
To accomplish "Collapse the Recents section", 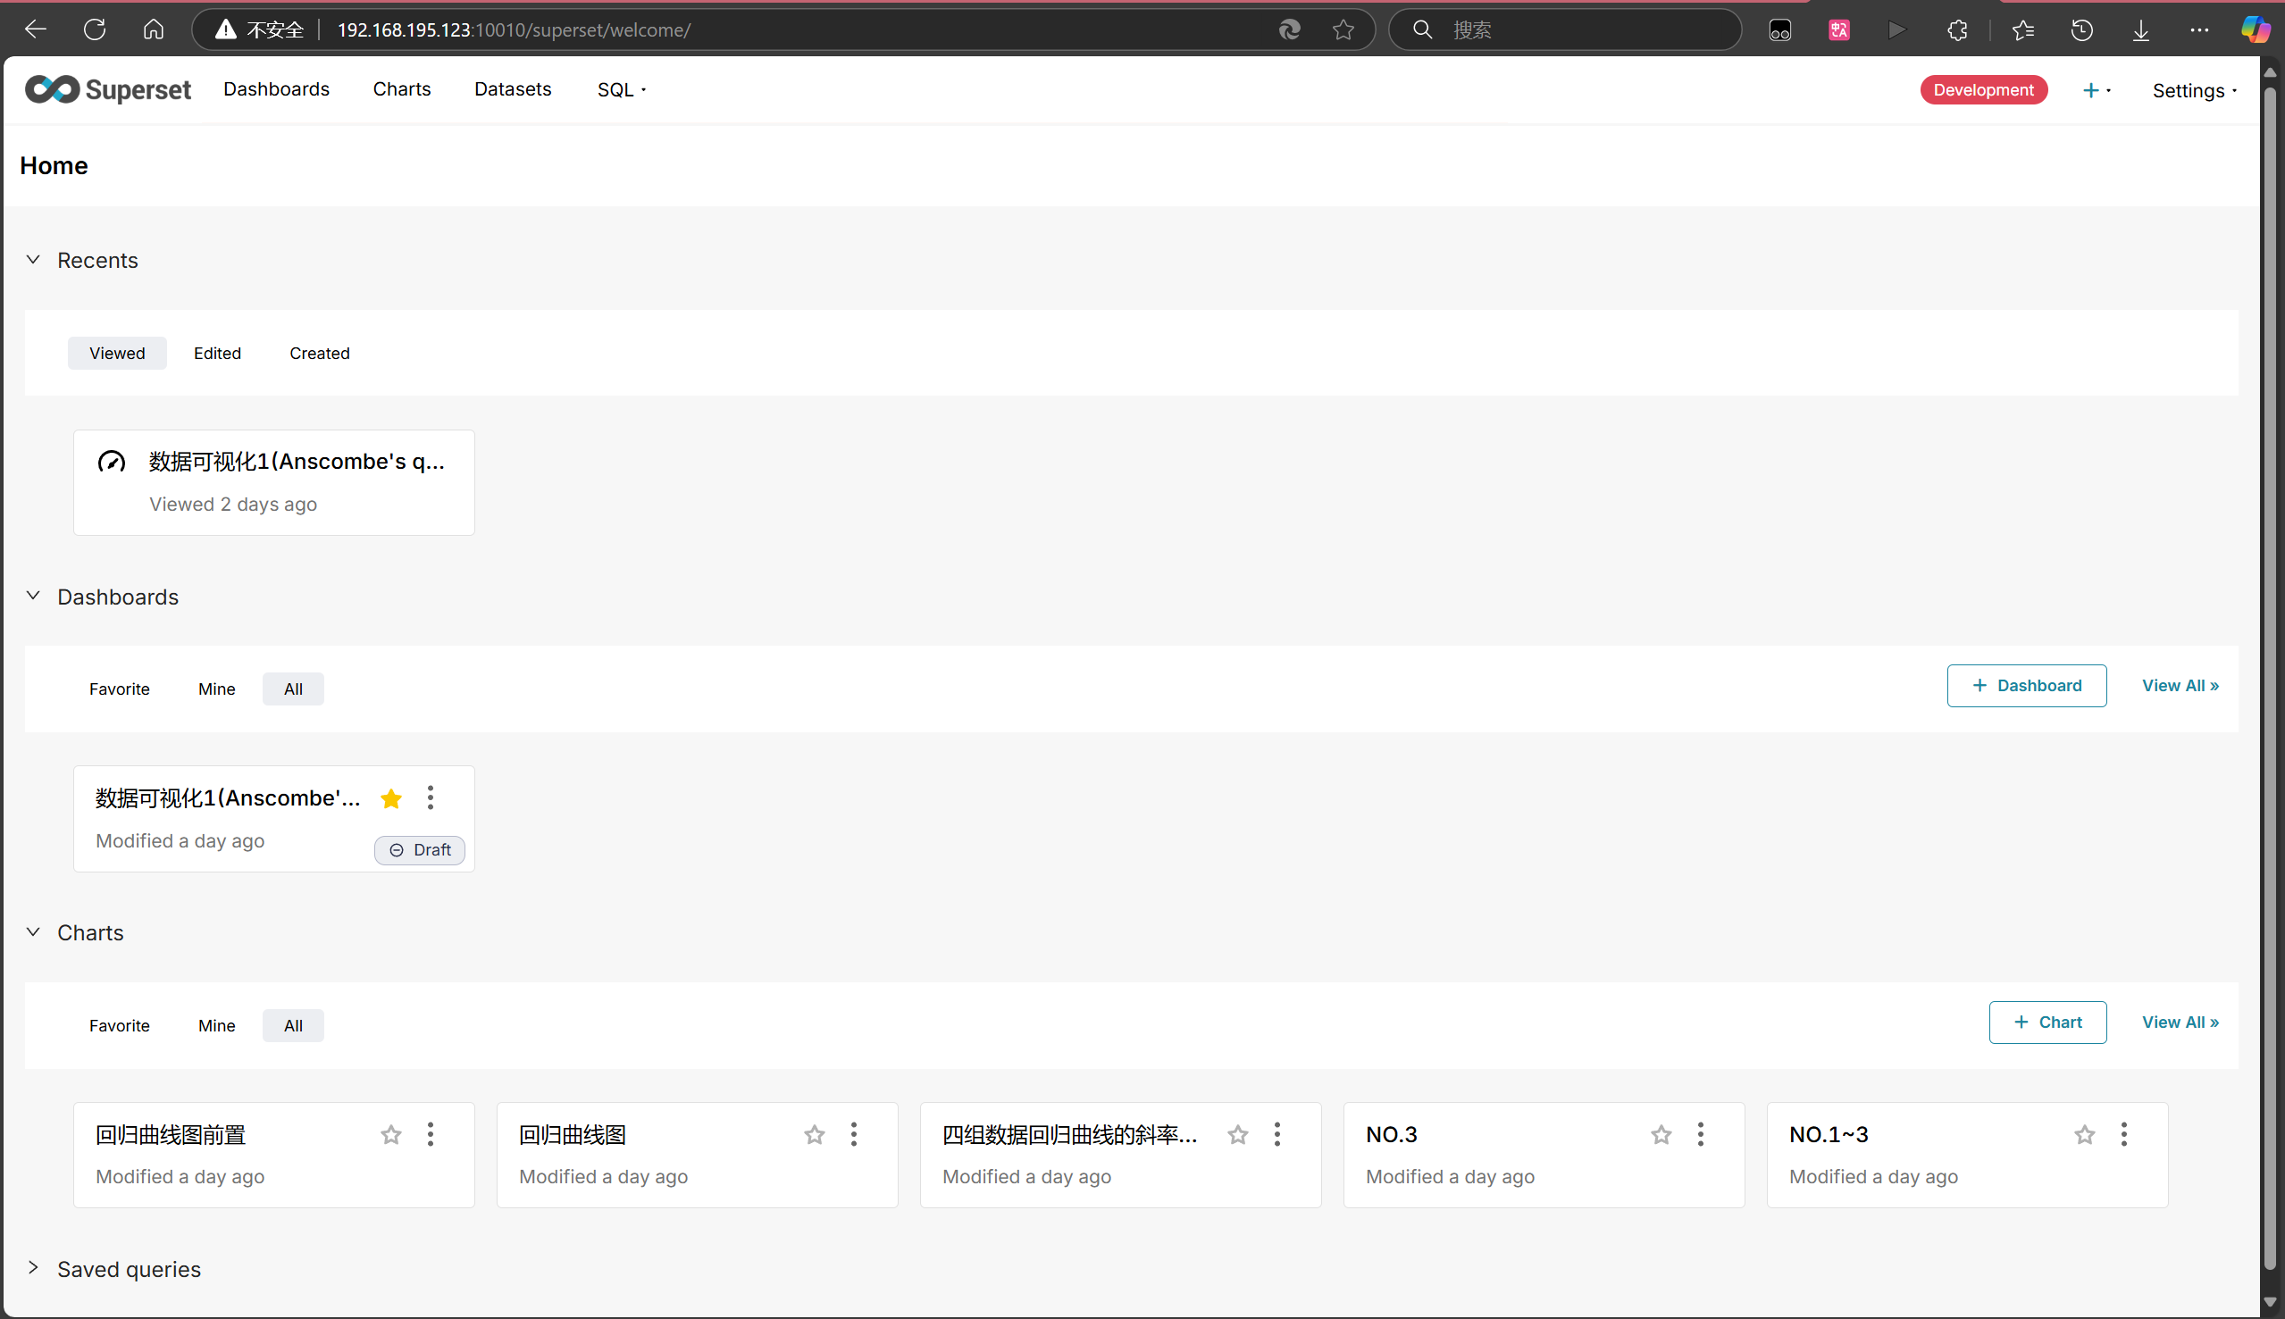I will click(x=34, y=260).
